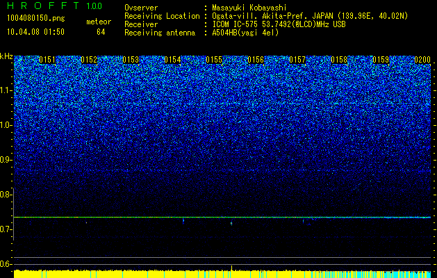The height and width of the screenshot is (278, 437).
Task: Click the 0152 time marker
Action: [x=89, y=60]
